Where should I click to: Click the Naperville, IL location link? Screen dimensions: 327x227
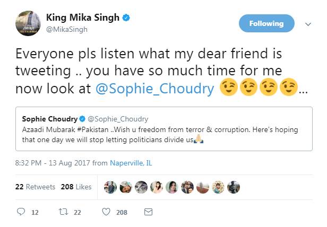(131, 163)
